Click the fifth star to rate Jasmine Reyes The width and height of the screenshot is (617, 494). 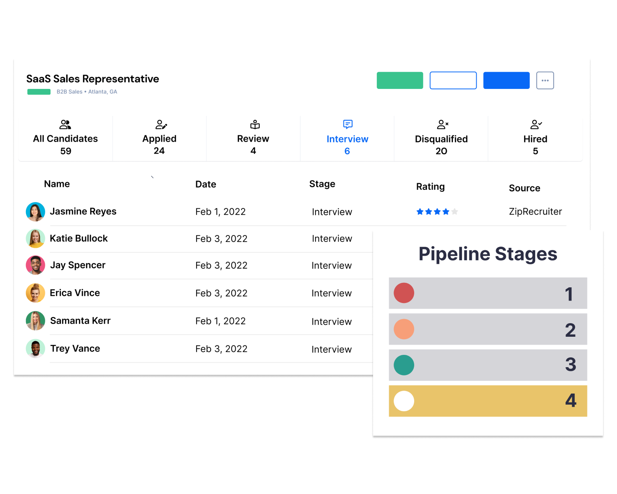[455, 211]
